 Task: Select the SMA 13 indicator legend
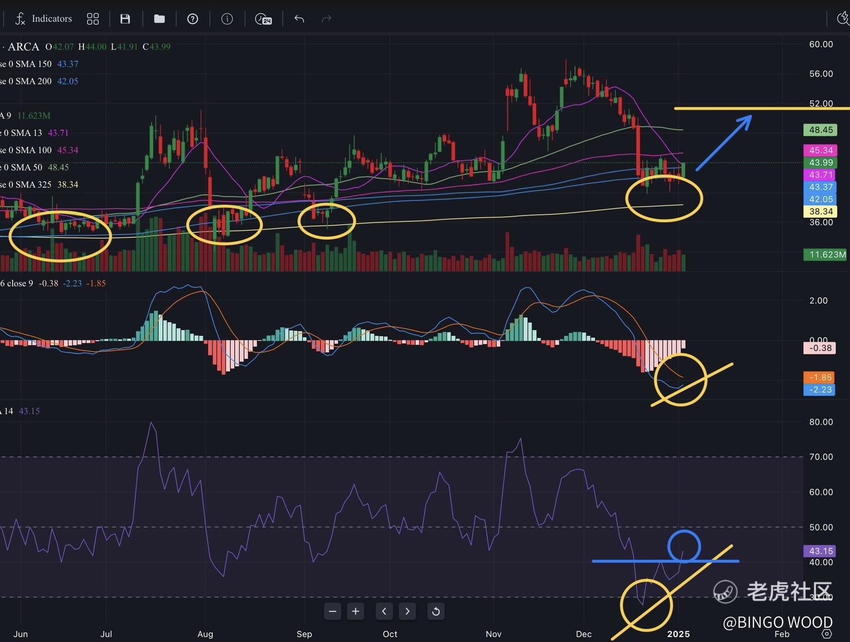35,133
